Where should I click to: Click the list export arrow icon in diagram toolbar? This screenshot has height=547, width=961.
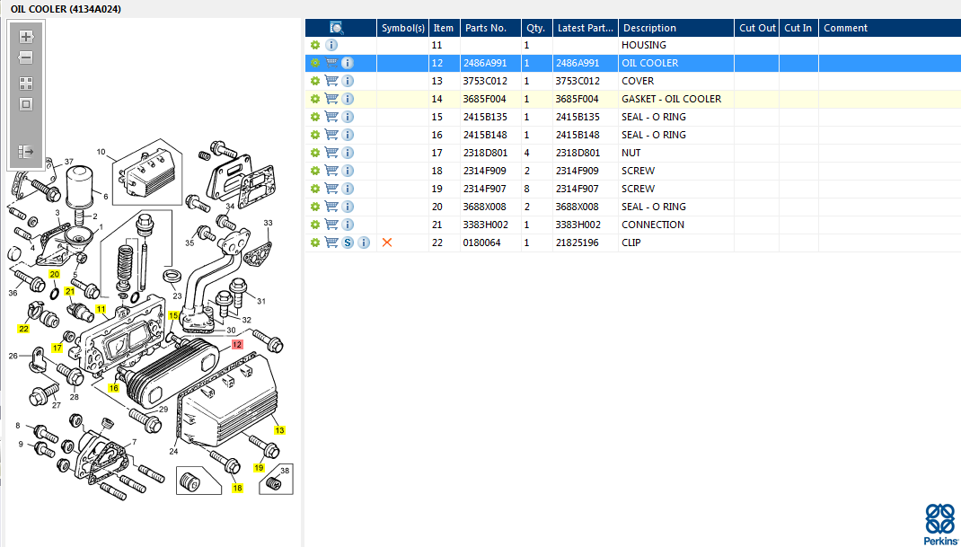point(26,151)
